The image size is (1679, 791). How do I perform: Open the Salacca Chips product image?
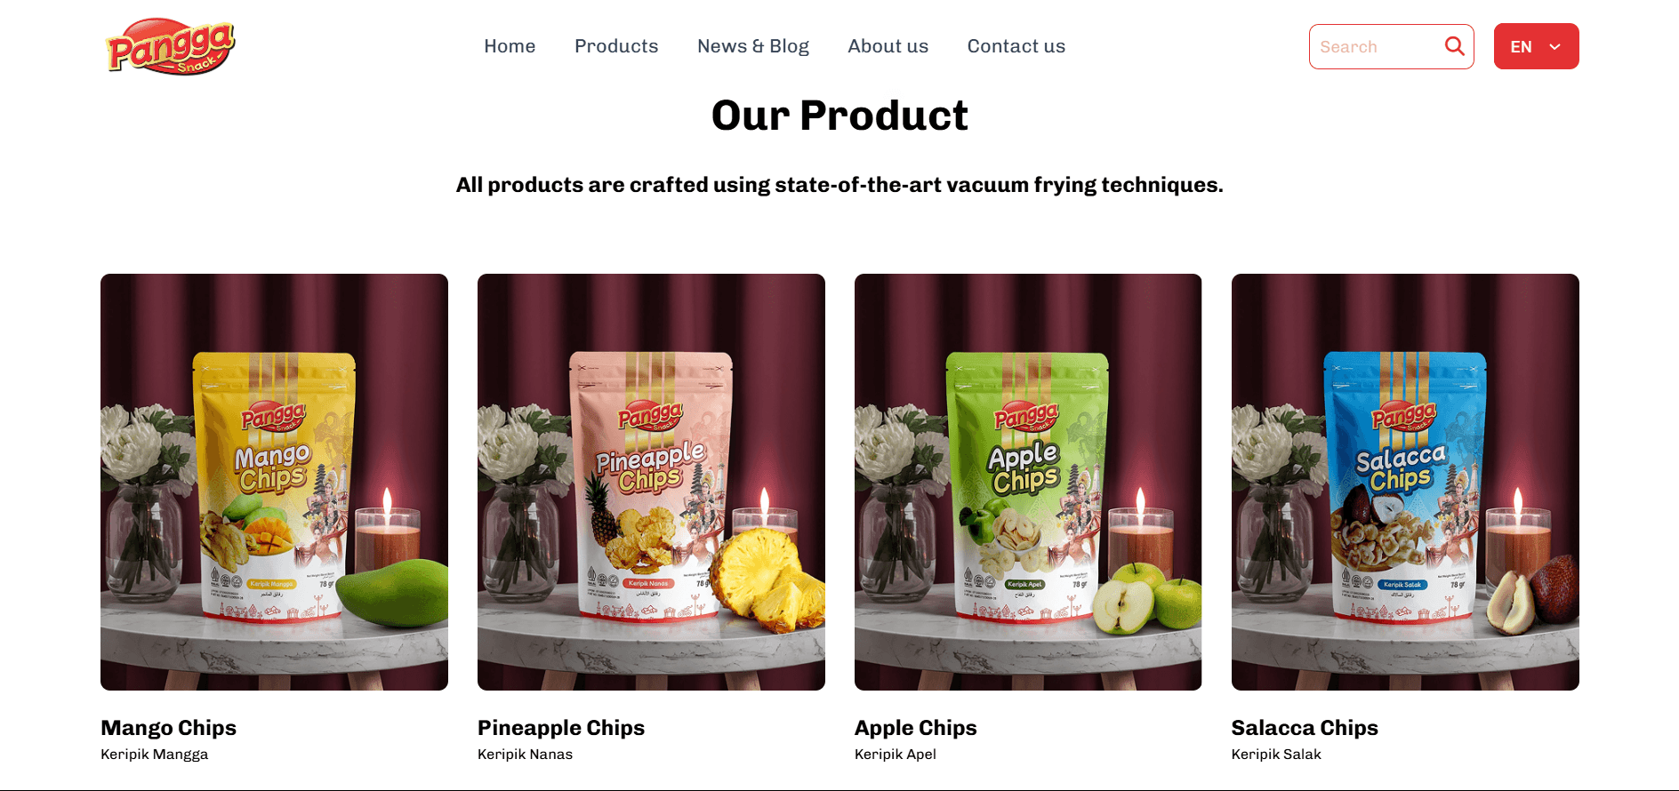(x=1405, y=482)
